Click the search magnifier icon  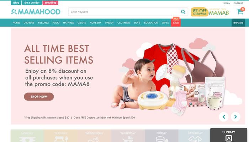183,12
